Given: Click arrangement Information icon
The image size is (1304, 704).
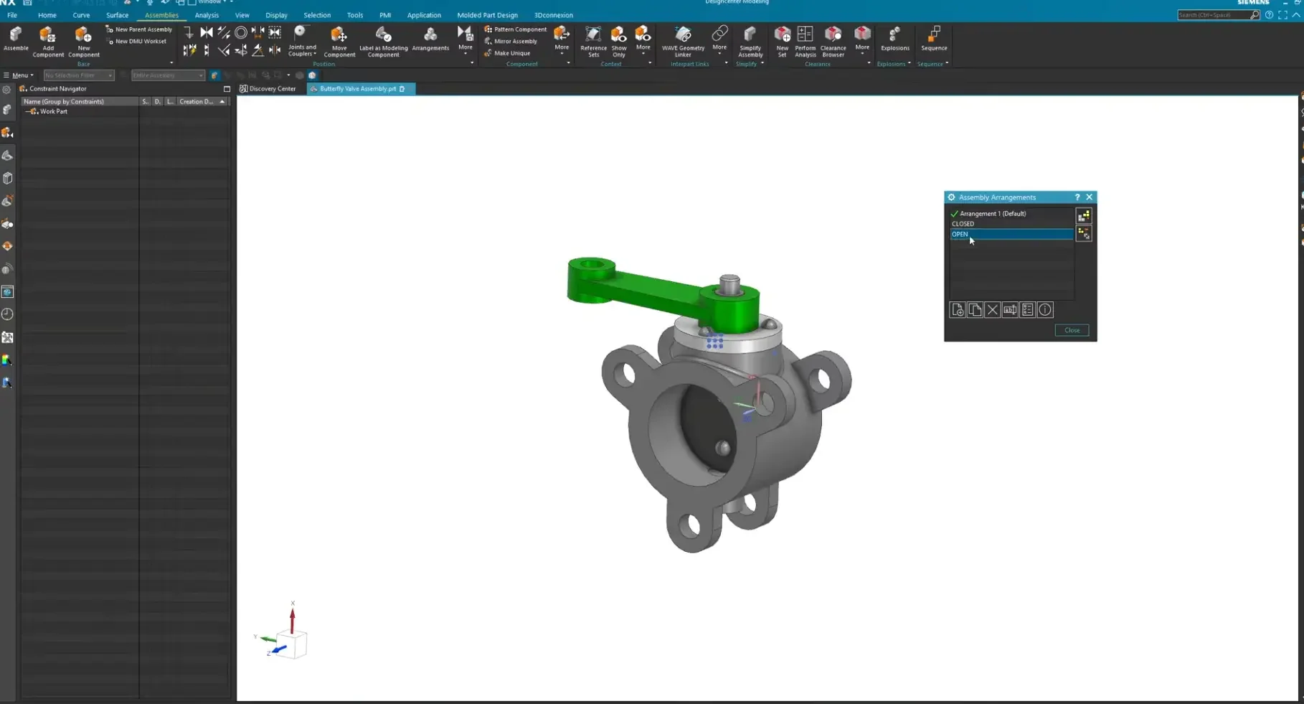Looking at the screenshot, I should pyautogui.click(x=1045, y=310).
